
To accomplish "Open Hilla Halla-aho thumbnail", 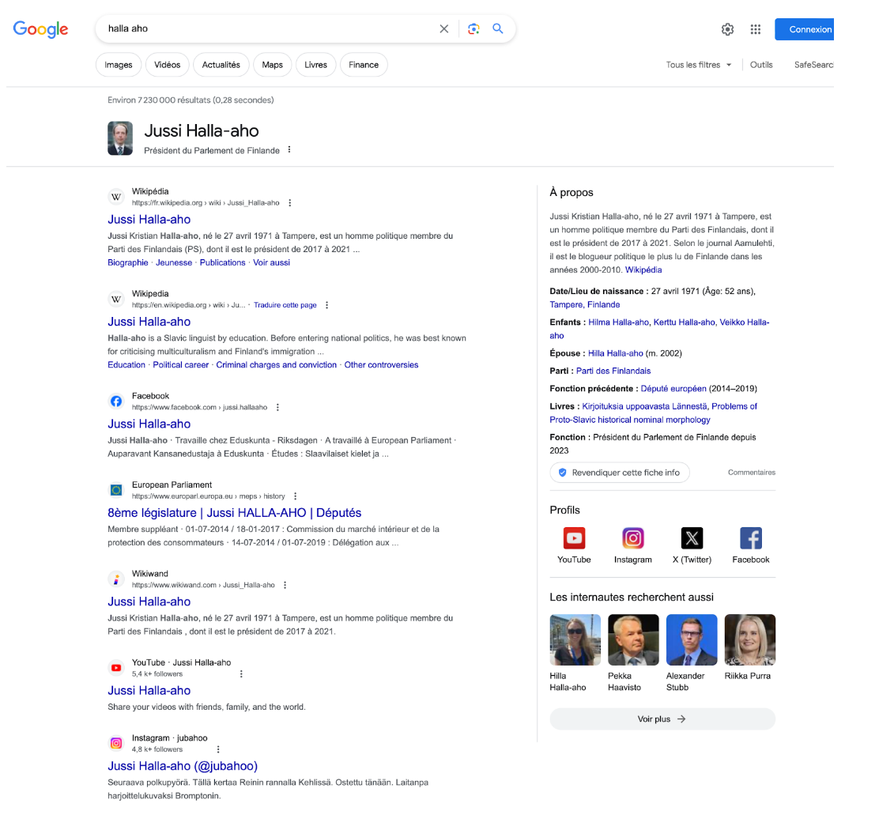I will click(575, 640).
